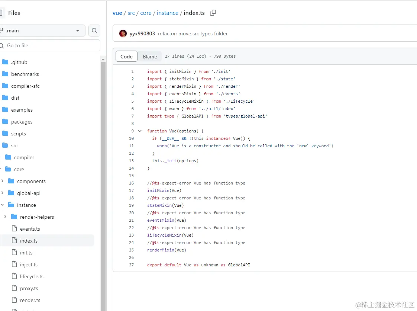The width and height of the screenshot is (417, 311).
Task: Collapse the Vue function at line 9
Action: click(x=140, y=131)
